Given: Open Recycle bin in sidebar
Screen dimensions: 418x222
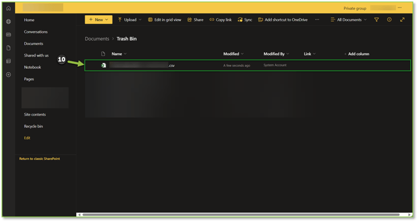Looking at the screenshot, I should (x=33, y=127).
